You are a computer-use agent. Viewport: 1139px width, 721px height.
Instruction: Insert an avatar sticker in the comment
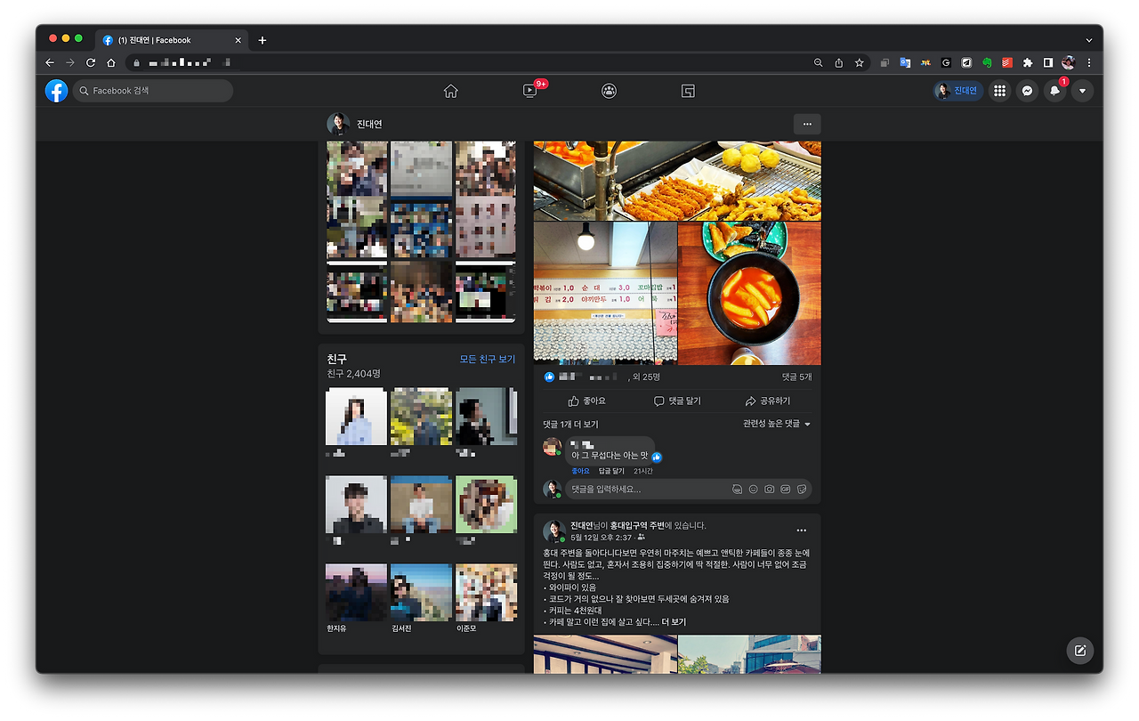pos(737,490)
